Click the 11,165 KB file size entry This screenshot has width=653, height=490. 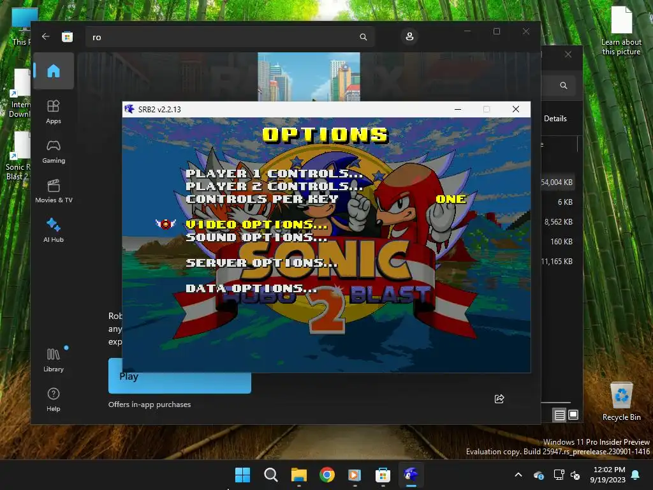pyautogui.click(x=557, y=262)
